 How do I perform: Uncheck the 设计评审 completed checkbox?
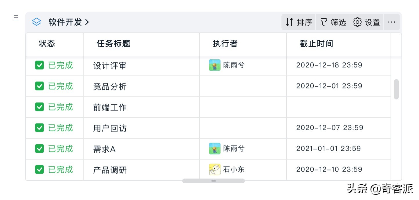[39, 65]
